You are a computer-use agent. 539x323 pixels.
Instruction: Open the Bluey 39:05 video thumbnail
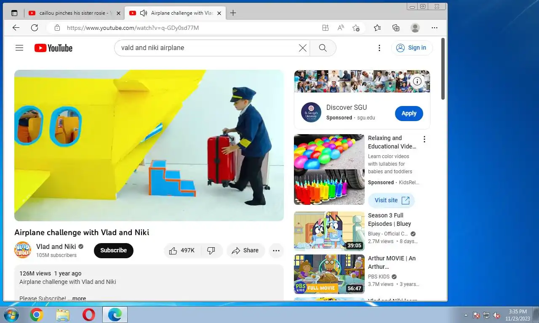[329, 231]
